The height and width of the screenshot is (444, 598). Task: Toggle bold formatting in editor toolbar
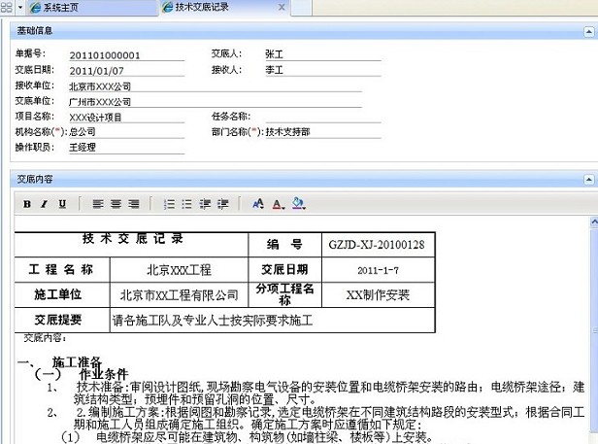(27, 204)
